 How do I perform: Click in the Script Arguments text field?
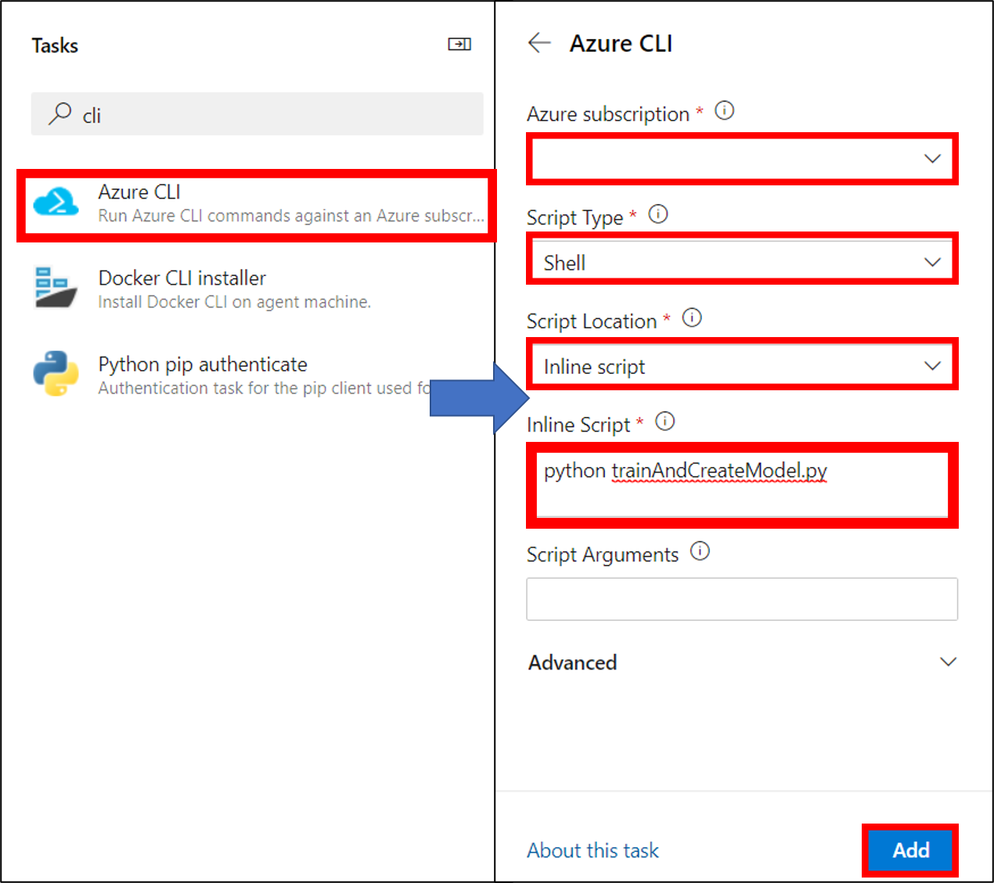(742, 599)
